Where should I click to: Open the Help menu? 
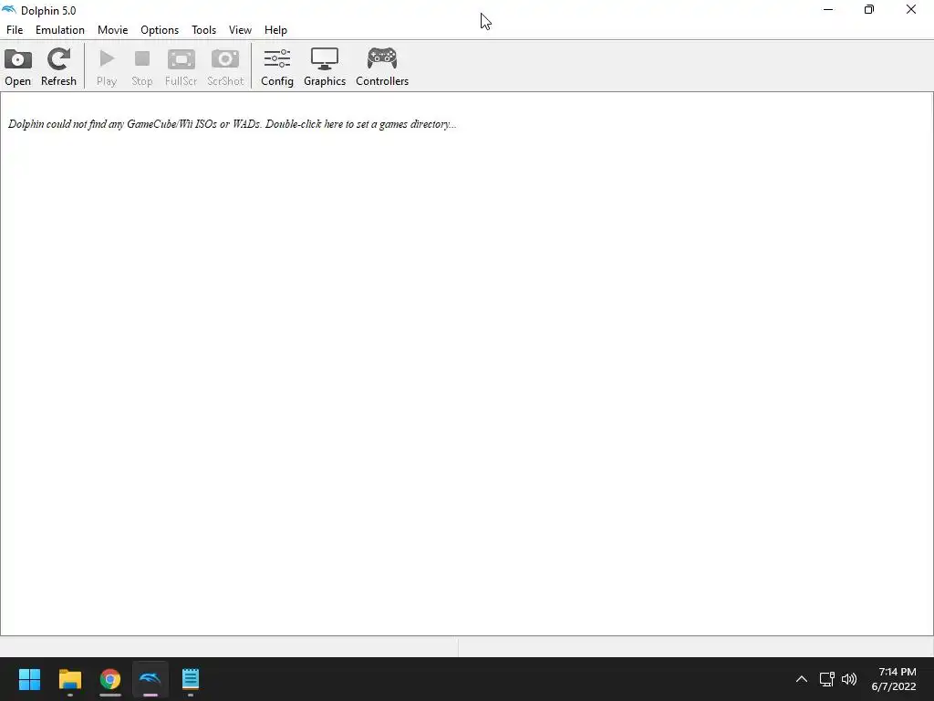pyautogui.click(x=275, y=30)
